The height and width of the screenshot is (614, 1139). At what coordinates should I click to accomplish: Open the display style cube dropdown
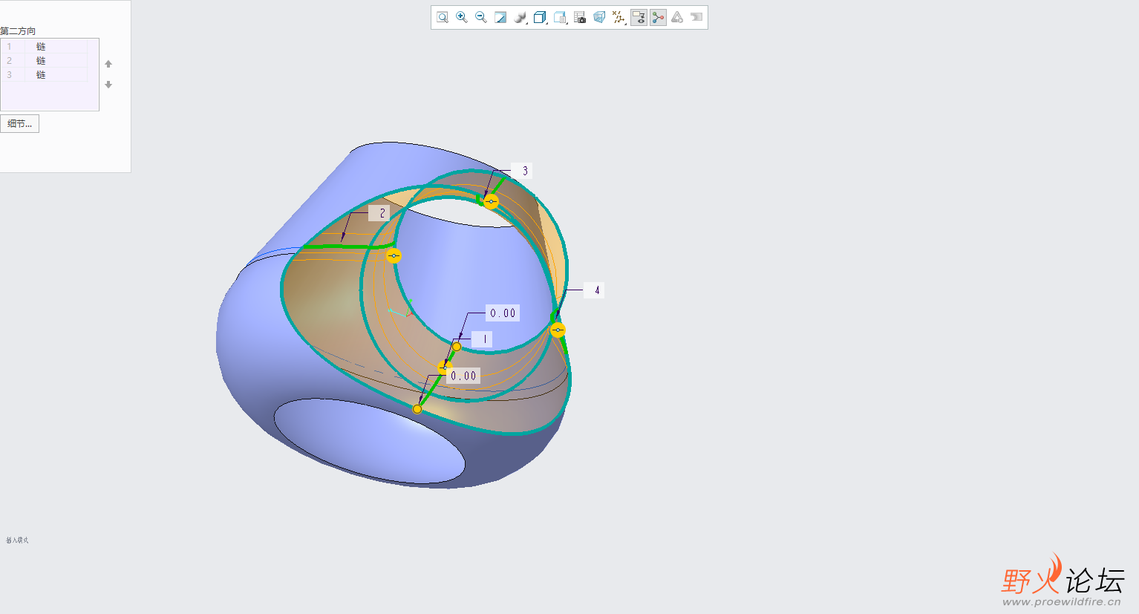point(541,17)
